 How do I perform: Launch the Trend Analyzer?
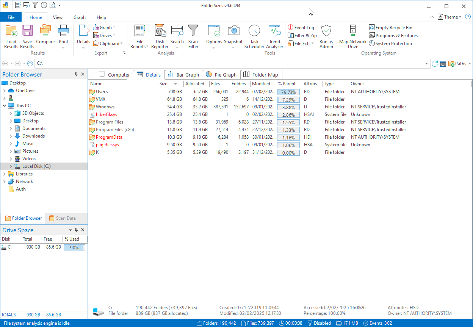(274, 37)
